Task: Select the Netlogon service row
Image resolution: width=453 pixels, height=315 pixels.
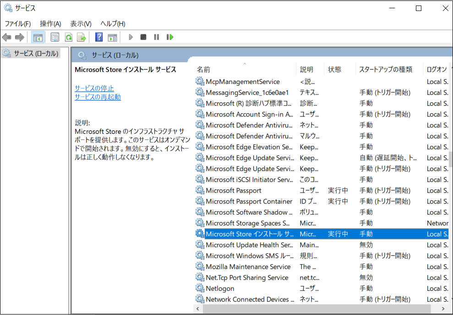Action: point(322,288)
